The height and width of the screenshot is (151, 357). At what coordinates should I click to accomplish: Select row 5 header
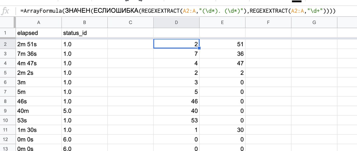(8, 73)
